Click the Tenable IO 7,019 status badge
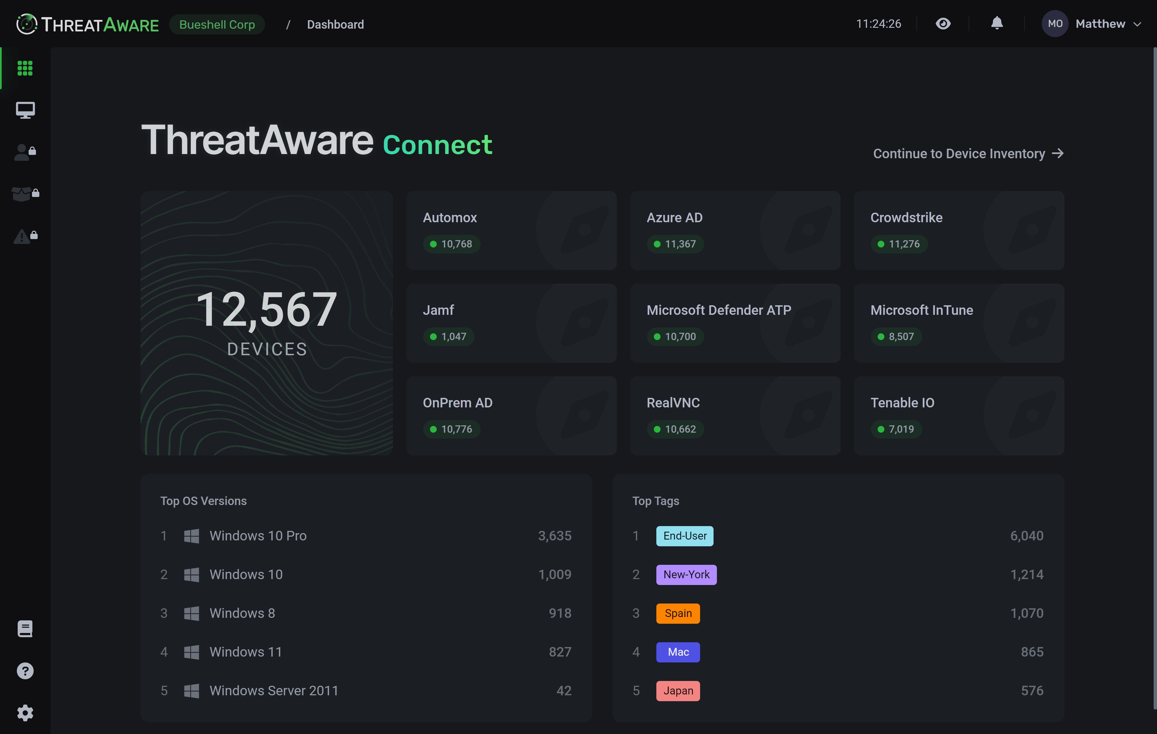Viewport: 1157px width, 734px height. pos(896,429)
